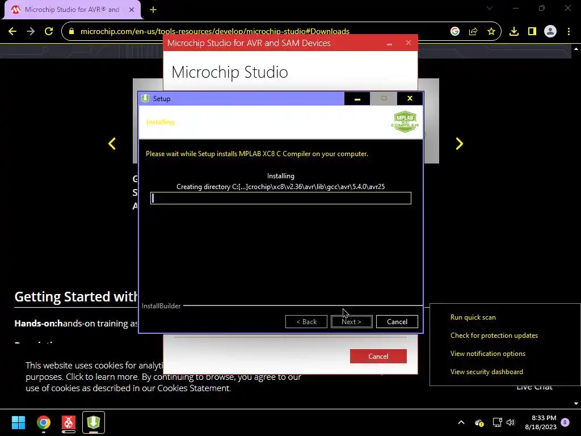Close the Microchip Studio browser tab

132,10
